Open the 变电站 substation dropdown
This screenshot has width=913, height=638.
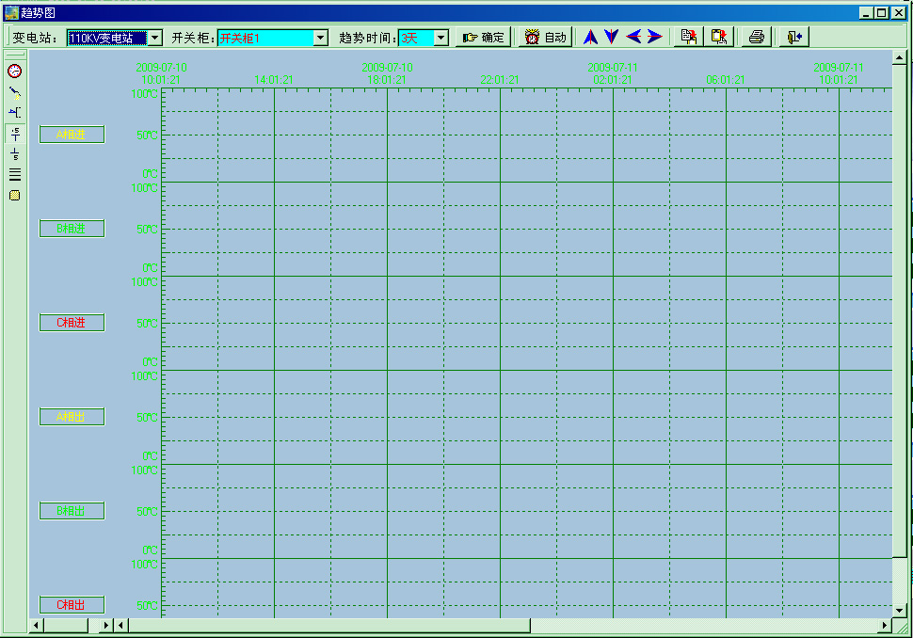click(155, 38)
